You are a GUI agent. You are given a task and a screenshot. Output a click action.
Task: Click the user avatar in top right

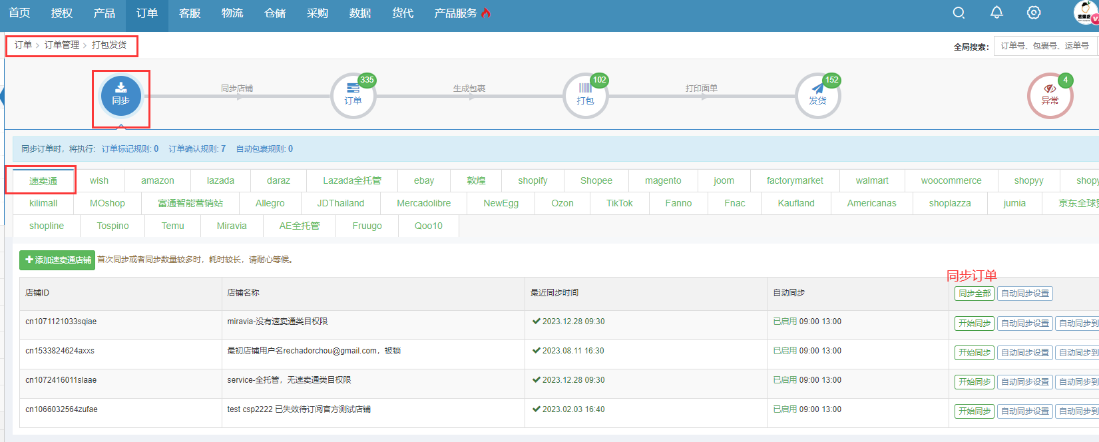pyautogui.click(x=1086, y=13)
